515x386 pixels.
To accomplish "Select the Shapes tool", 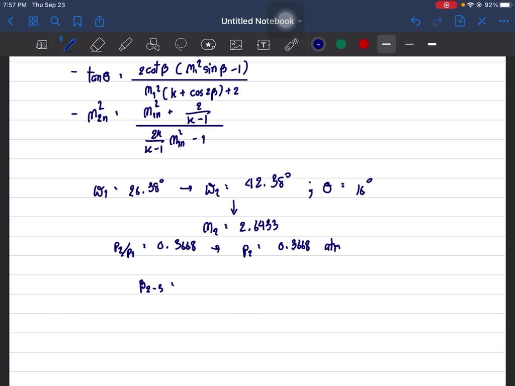I will tap(152, 45).
